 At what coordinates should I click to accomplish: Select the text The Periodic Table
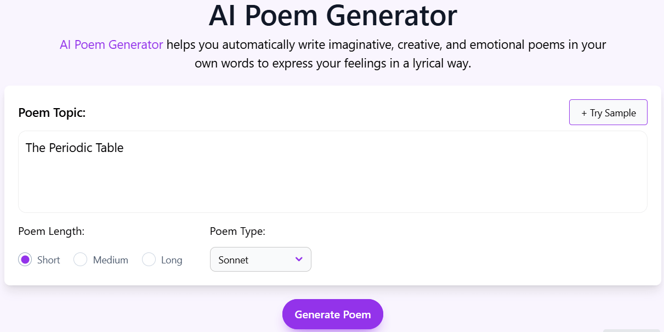pos(74,148)
